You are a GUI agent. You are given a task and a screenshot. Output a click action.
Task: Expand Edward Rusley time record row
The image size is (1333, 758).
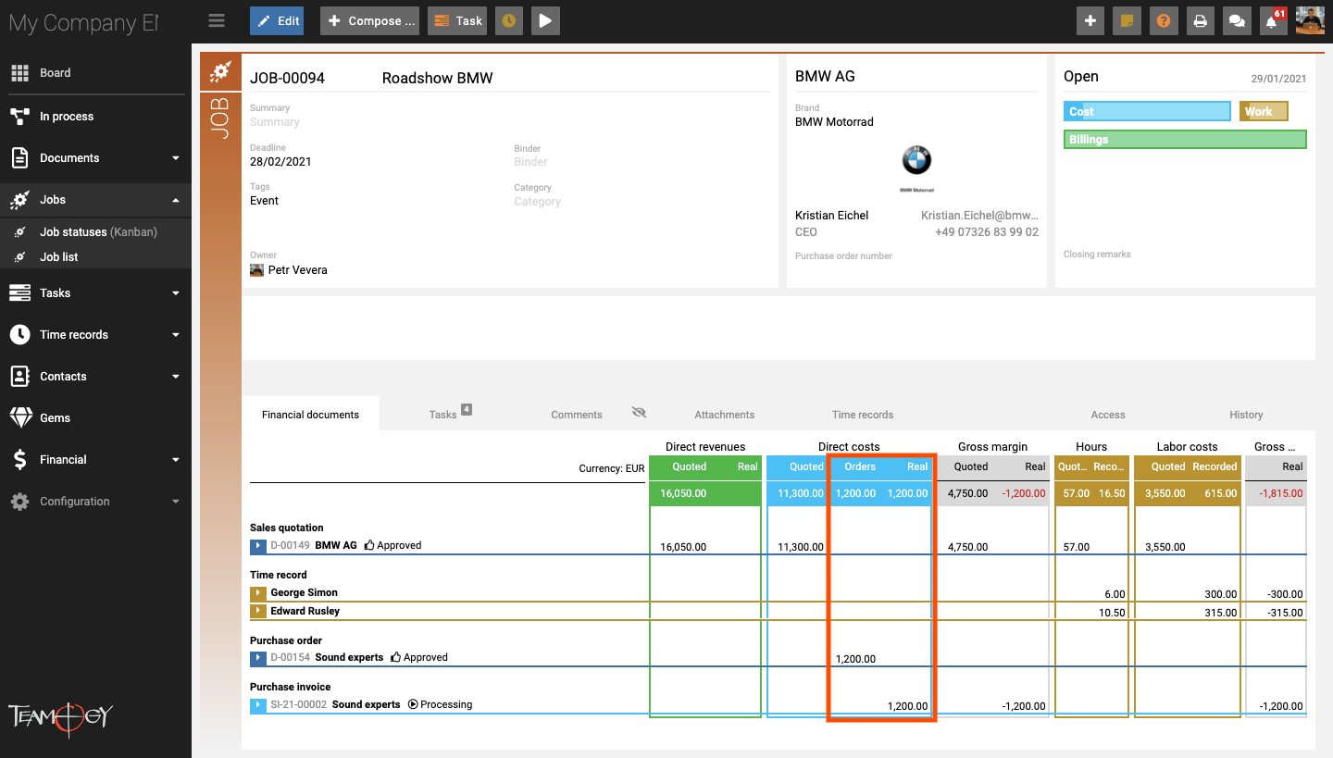(x=258, y=611)
